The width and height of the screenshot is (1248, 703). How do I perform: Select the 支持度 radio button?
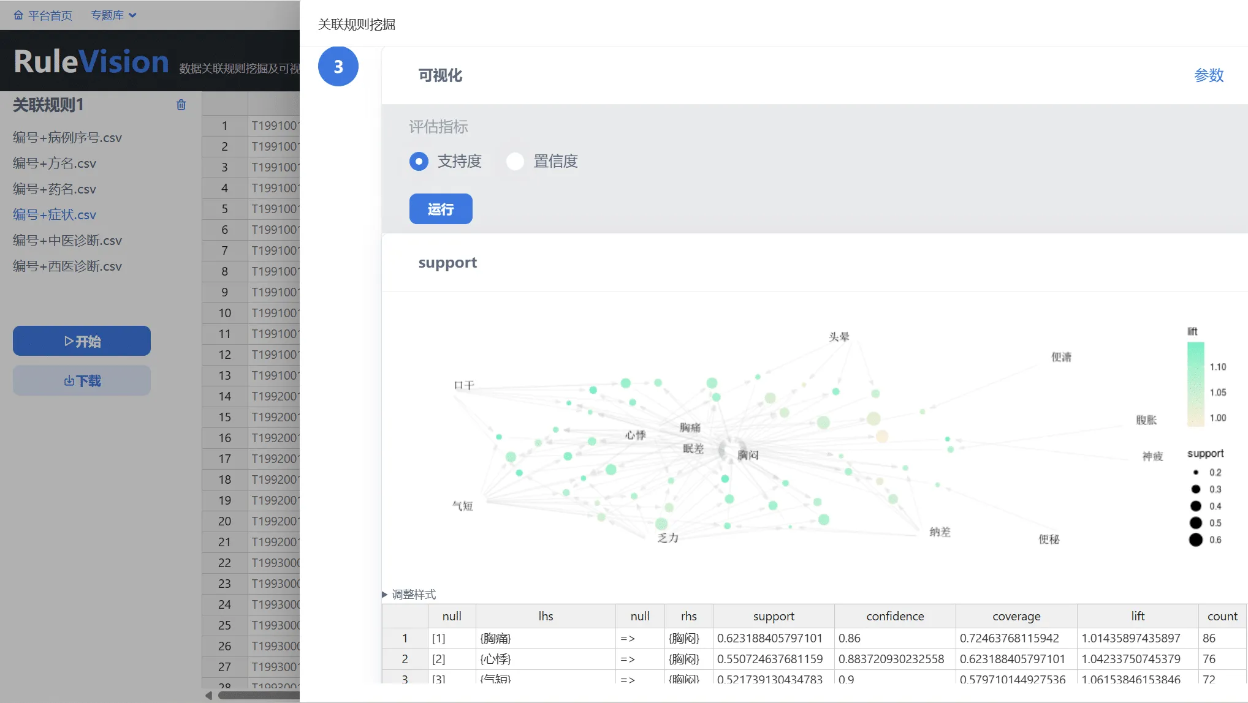pos(419,162)
